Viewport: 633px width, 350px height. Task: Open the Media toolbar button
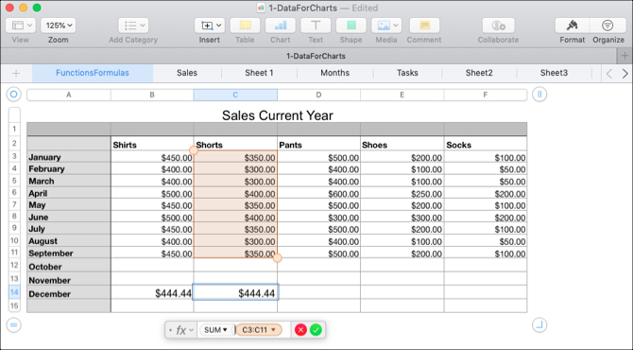tap(386, 26)
